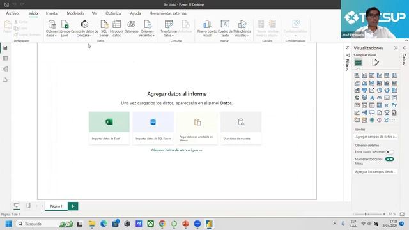Select the Página 1 page tab

coord(56,206)
